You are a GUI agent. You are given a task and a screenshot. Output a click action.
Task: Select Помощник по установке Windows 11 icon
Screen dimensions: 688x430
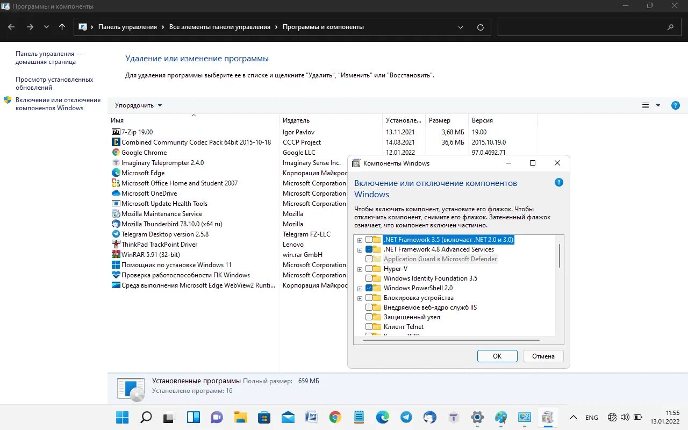[x=116, y=264]
